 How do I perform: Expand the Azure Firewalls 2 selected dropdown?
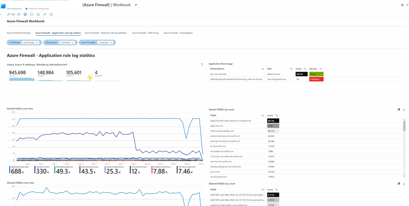coord(105,42)
